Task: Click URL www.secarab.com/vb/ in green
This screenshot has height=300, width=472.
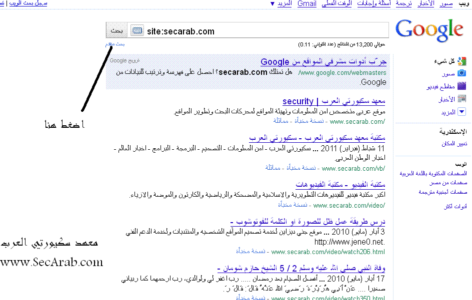Action: 353,168
